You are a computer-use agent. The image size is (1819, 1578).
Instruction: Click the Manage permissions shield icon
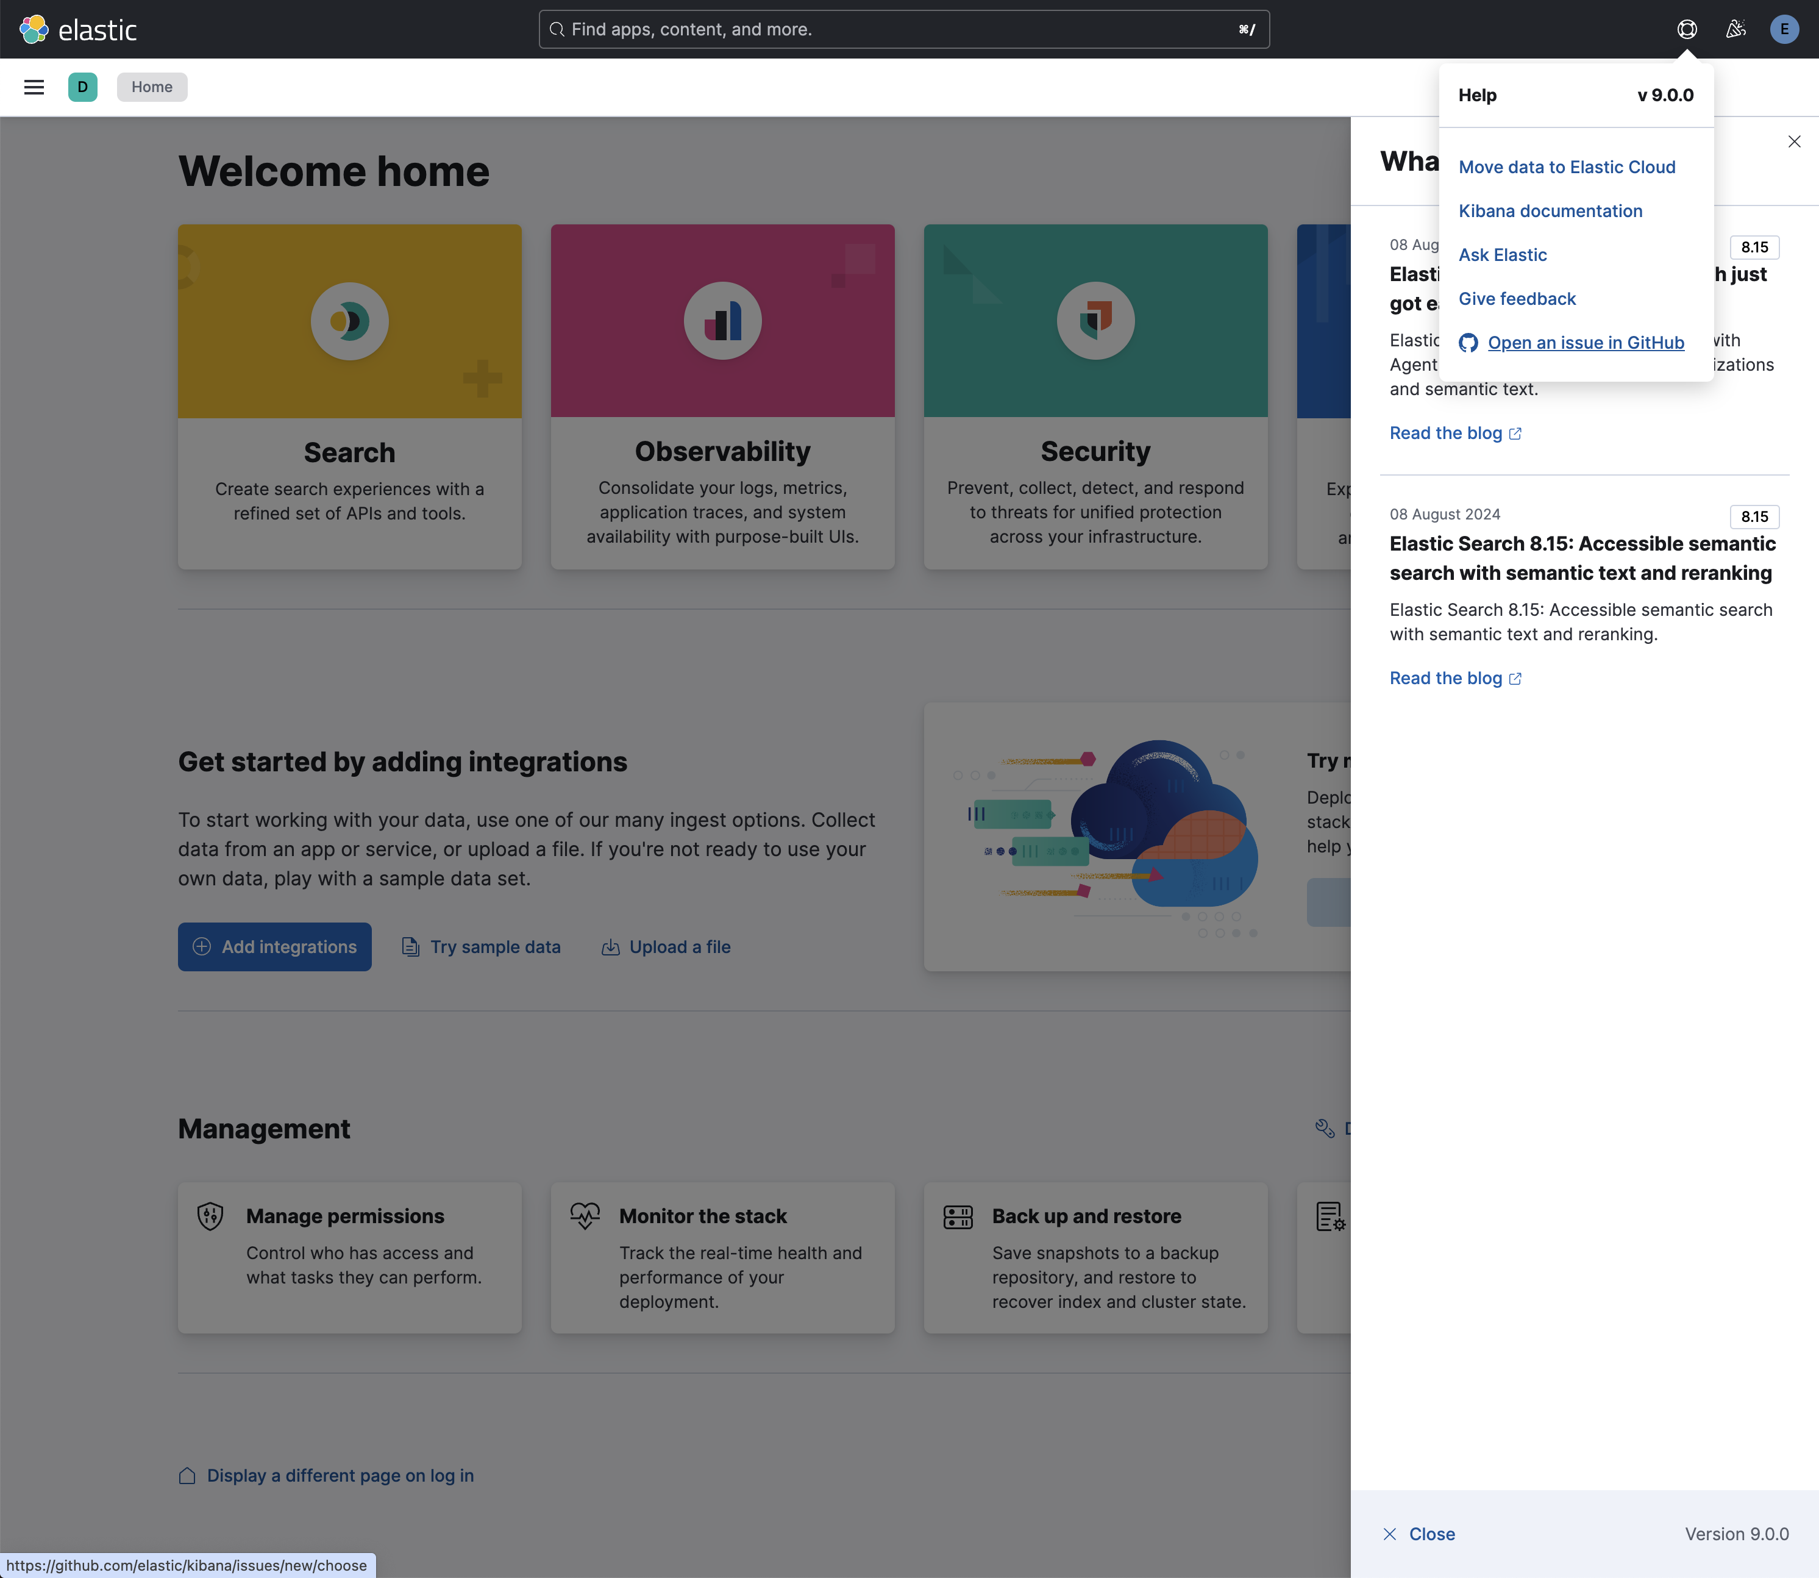pyautogui.click(x=210, y=1217)
